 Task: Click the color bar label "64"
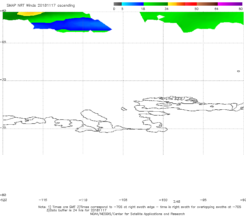coord(216,9)
